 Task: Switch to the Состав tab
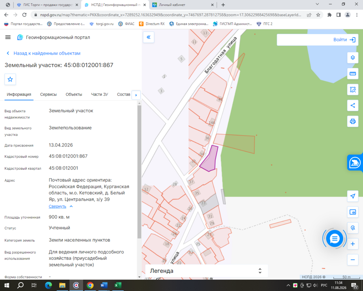coord(123,94)
